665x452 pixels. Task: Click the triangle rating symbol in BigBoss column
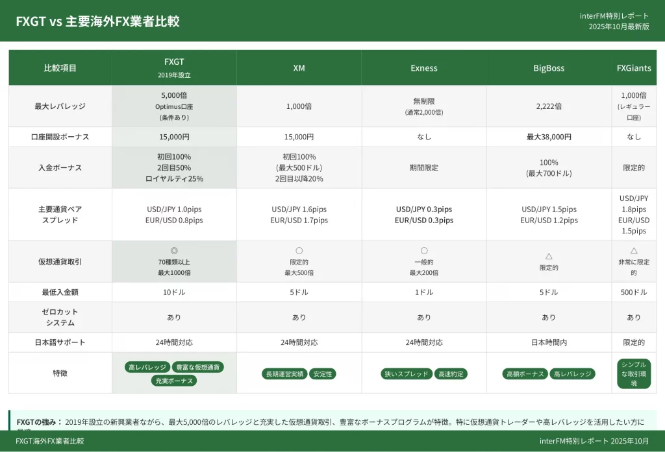(549, 256)
